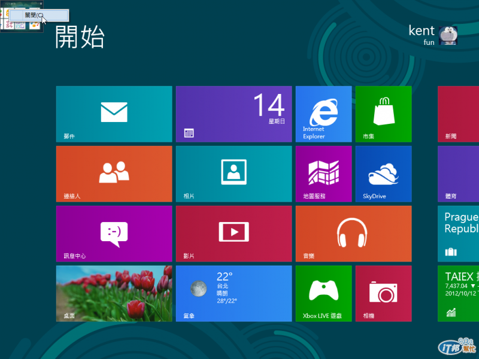Open the SkyDrive tile
The width and height of the screenshot is (479, 359).
coord(383,174)
